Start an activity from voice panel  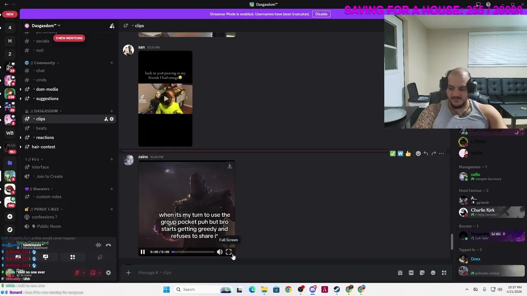pyautogui.click(x=72, y=257)
